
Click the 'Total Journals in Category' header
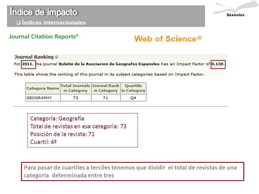76,88
